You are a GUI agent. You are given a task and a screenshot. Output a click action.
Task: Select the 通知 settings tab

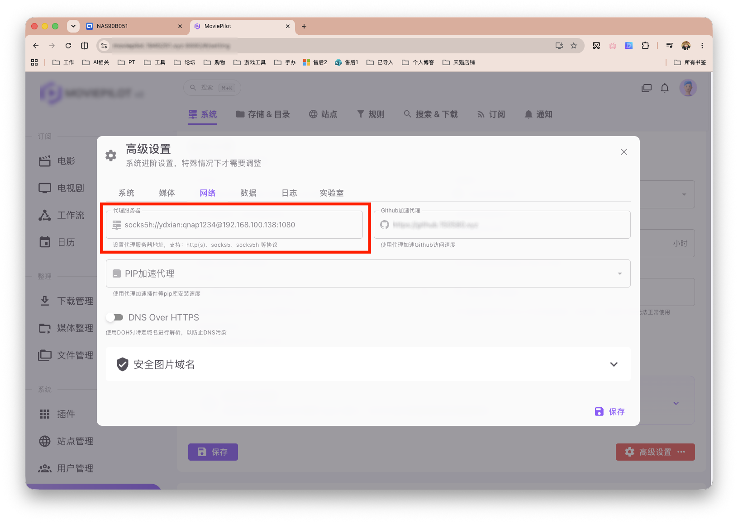538,114
